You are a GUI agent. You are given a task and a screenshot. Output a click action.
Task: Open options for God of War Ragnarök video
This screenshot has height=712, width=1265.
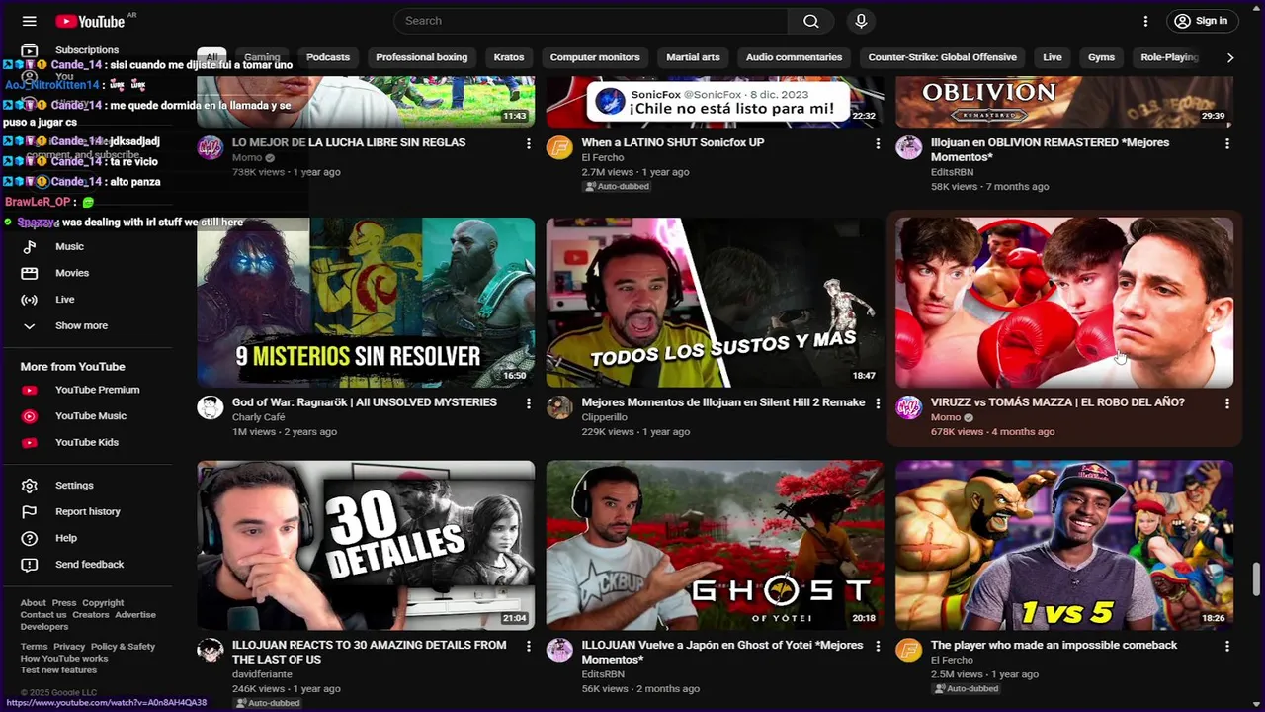(529, 403)
